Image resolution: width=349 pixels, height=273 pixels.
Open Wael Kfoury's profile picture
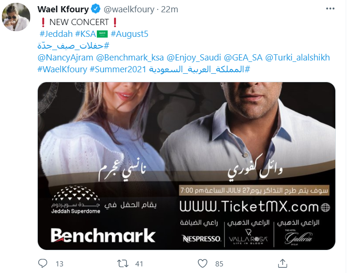coord(16,17)
